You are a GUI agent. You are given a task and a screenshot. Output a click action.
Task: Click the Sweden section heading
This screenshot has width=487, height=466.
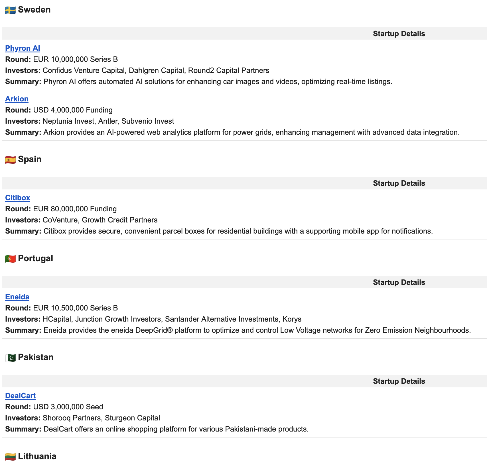[x=34, y=10]
